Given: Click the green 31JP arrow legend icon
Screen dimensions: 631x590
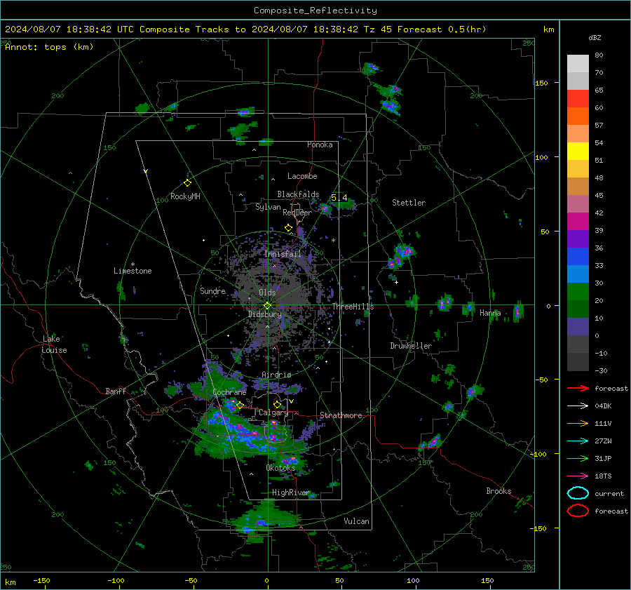Looking at the screenshot, I should point(578,458).
